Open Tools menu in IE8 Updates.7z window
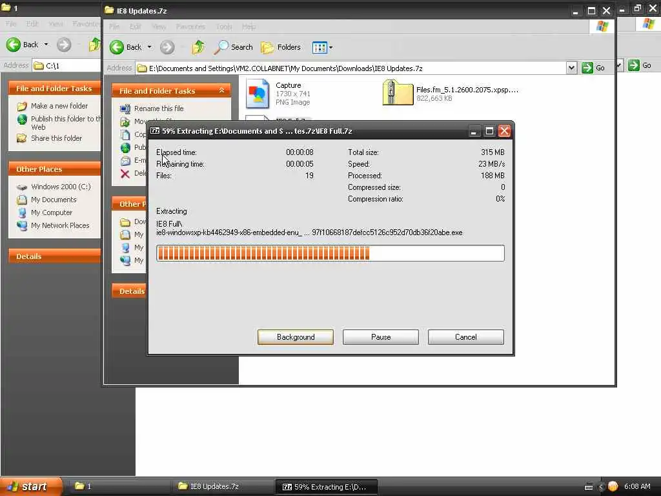Viewport: 661px width, 496px height. [x=224, y=26]
